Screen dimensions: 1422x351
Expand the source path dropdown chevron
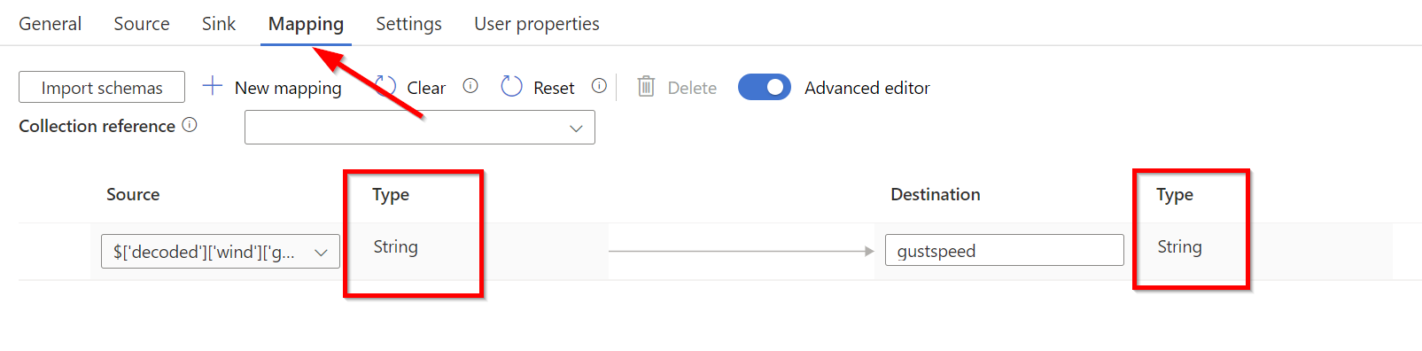tap(321, 253)
